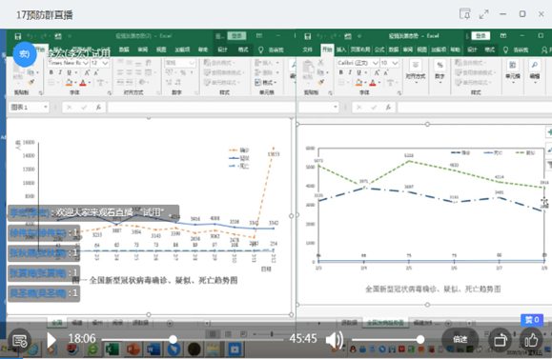This screenshot has height=359, width=552.
Task: Play the live stream video
Action: tap(51, 340)
